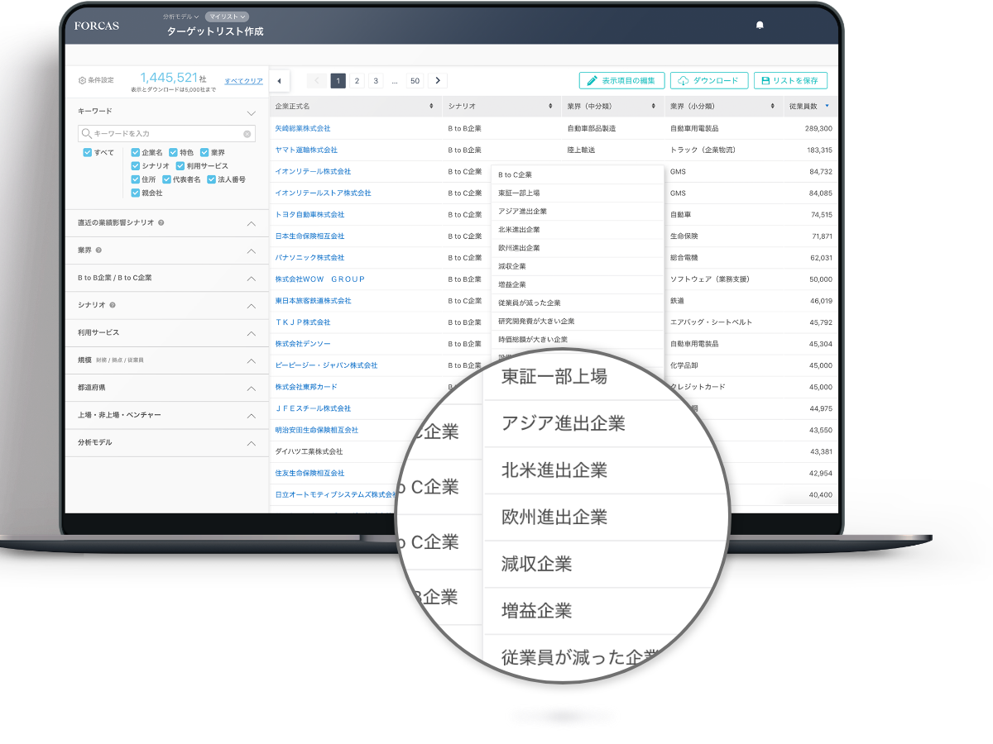Select 研究開発費が大きい企業 in popup list
993x744 pixels.
click(536, 321)
